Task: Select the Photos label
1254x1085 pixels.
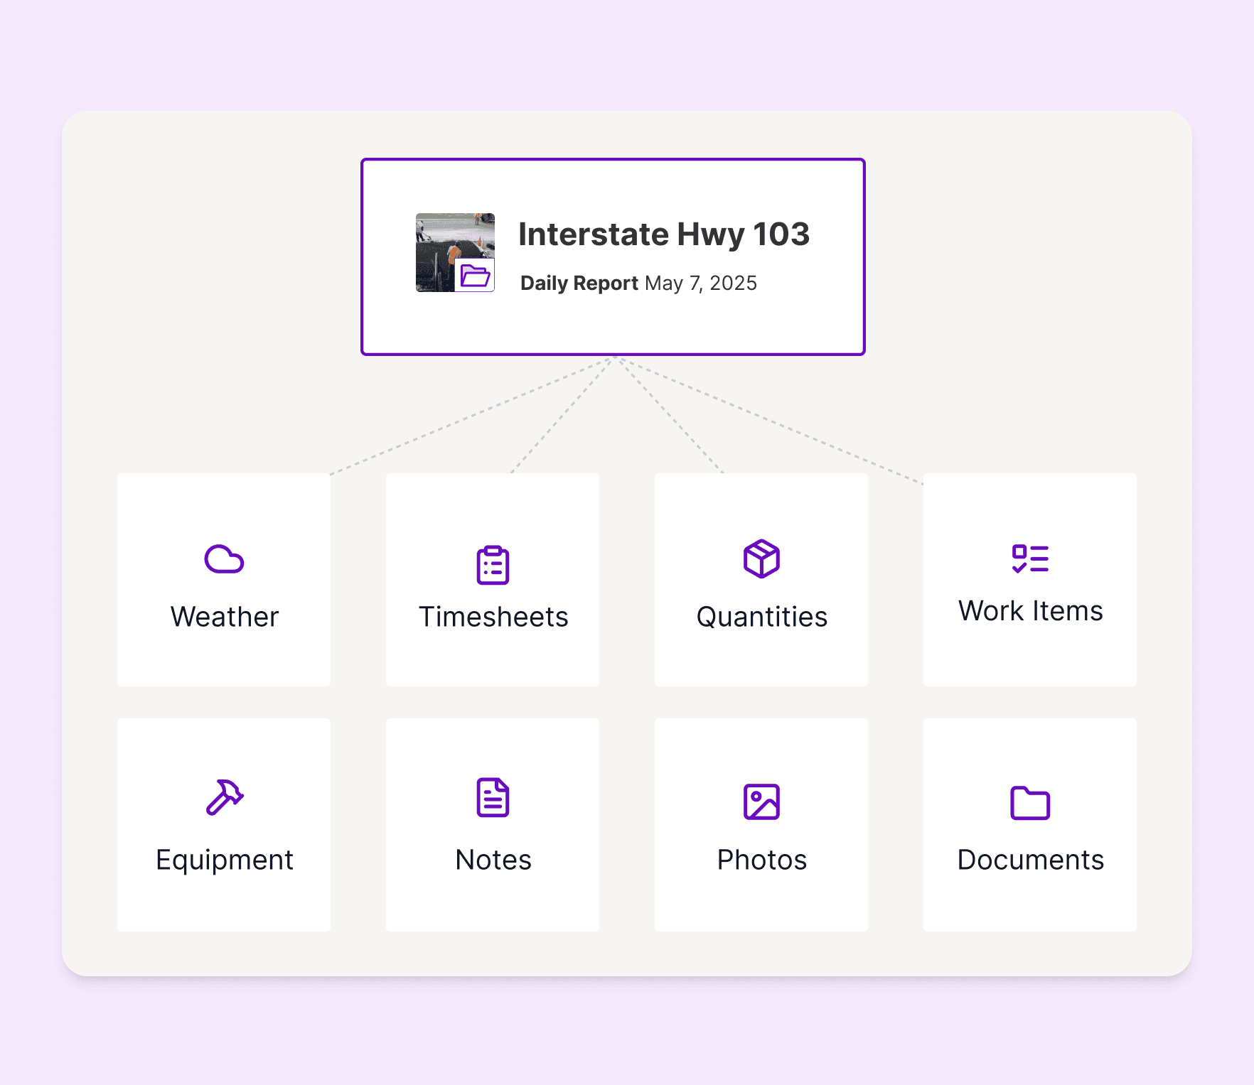Action: tap(761, 860)
